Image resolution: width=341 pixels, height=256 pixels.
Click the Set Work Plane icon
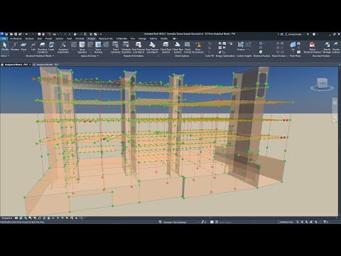click(x=293, y=46)
